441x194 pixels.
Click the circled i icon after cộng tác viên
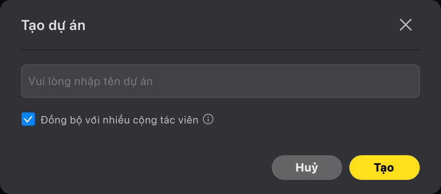[x=208, y=119]
